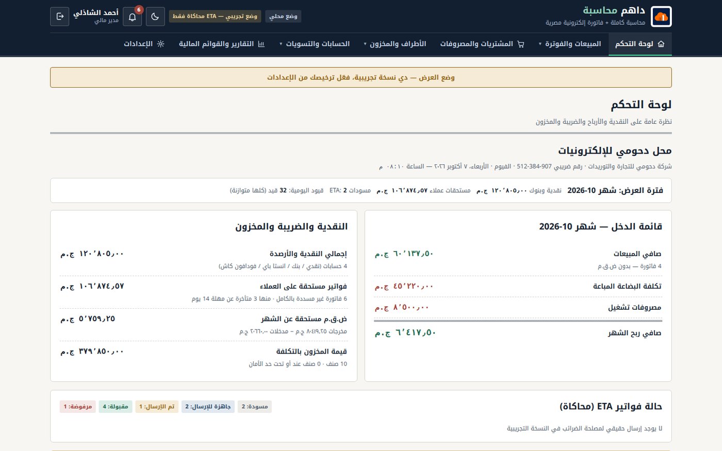Screen dimensions: 722x451
Task: Click the gear icon beside الإعدادات
Action: 160,44
